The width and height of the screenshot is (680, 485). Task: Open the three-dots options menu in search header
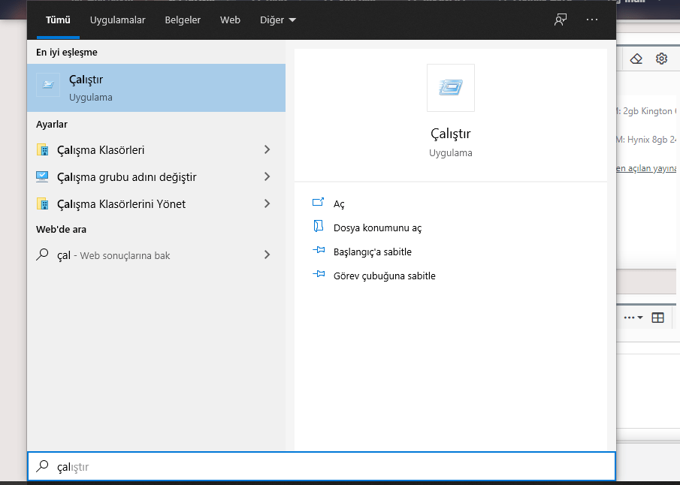point(592,20)
